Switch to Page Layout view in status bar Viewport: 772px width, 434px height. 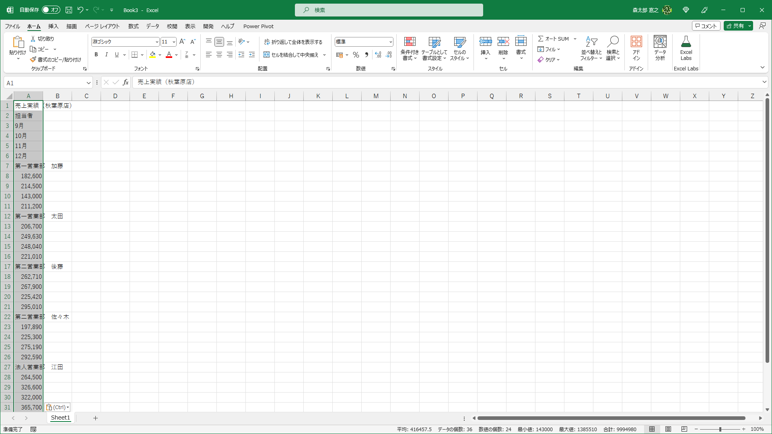[668, 429]
